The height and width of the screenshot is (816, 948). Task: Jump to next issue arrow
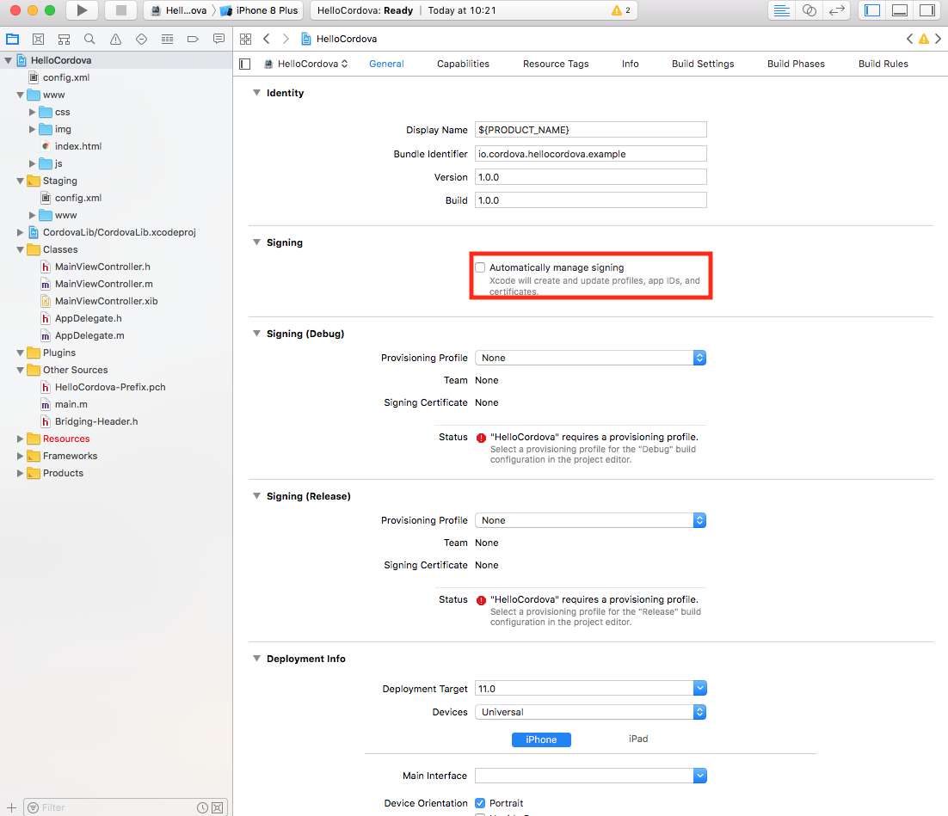click(938, 40)
